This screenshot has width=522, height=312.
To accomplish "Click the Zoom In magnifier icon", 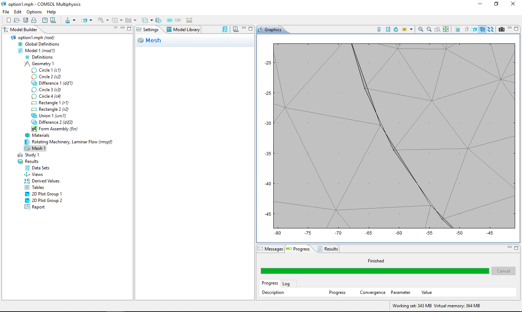I will click(420, 29).
